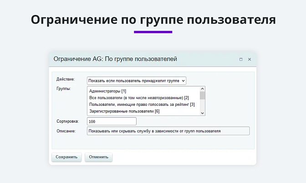Click the Сортировка label
Image resolution: width=306 pixels, height=183 pixels.
click(x=68, y=121)
